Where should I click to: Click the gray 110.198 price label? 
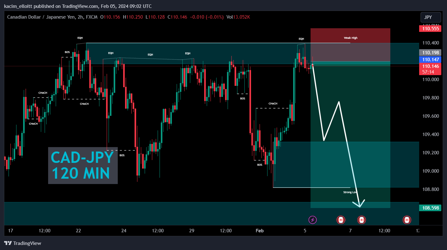tap(430, 53)
